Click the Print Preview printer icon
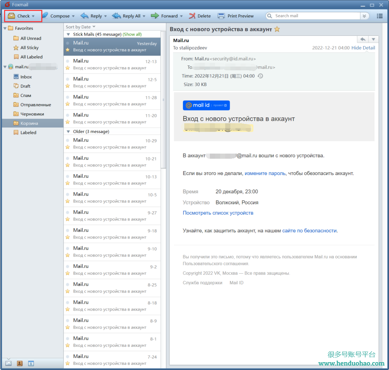Viewport: 389px width, 370px height. 221,16
